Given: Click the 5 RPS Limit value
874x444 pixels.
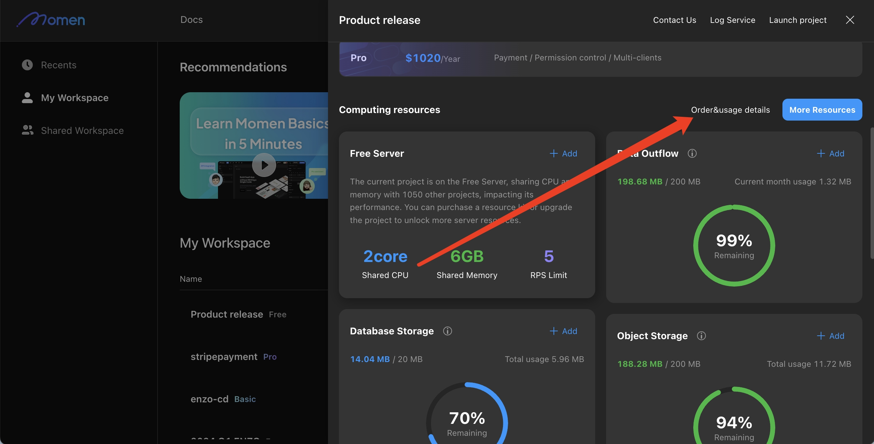Looking at the screenshot, I should coord(549,256).
